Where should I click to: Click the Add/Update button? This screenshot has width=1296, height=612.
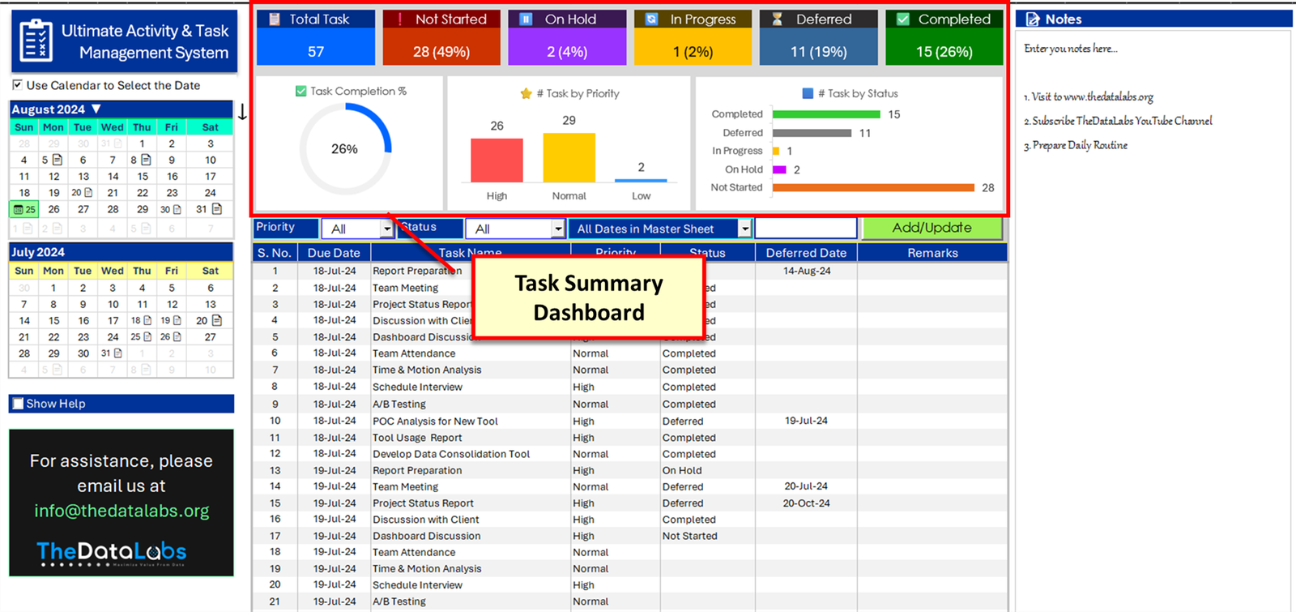932,228
